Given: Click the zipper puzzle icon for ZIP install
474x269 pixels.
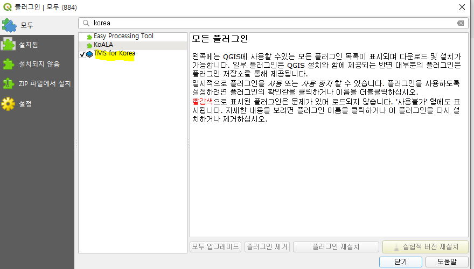Looking at the screenshot, I should tap(8, 83).
